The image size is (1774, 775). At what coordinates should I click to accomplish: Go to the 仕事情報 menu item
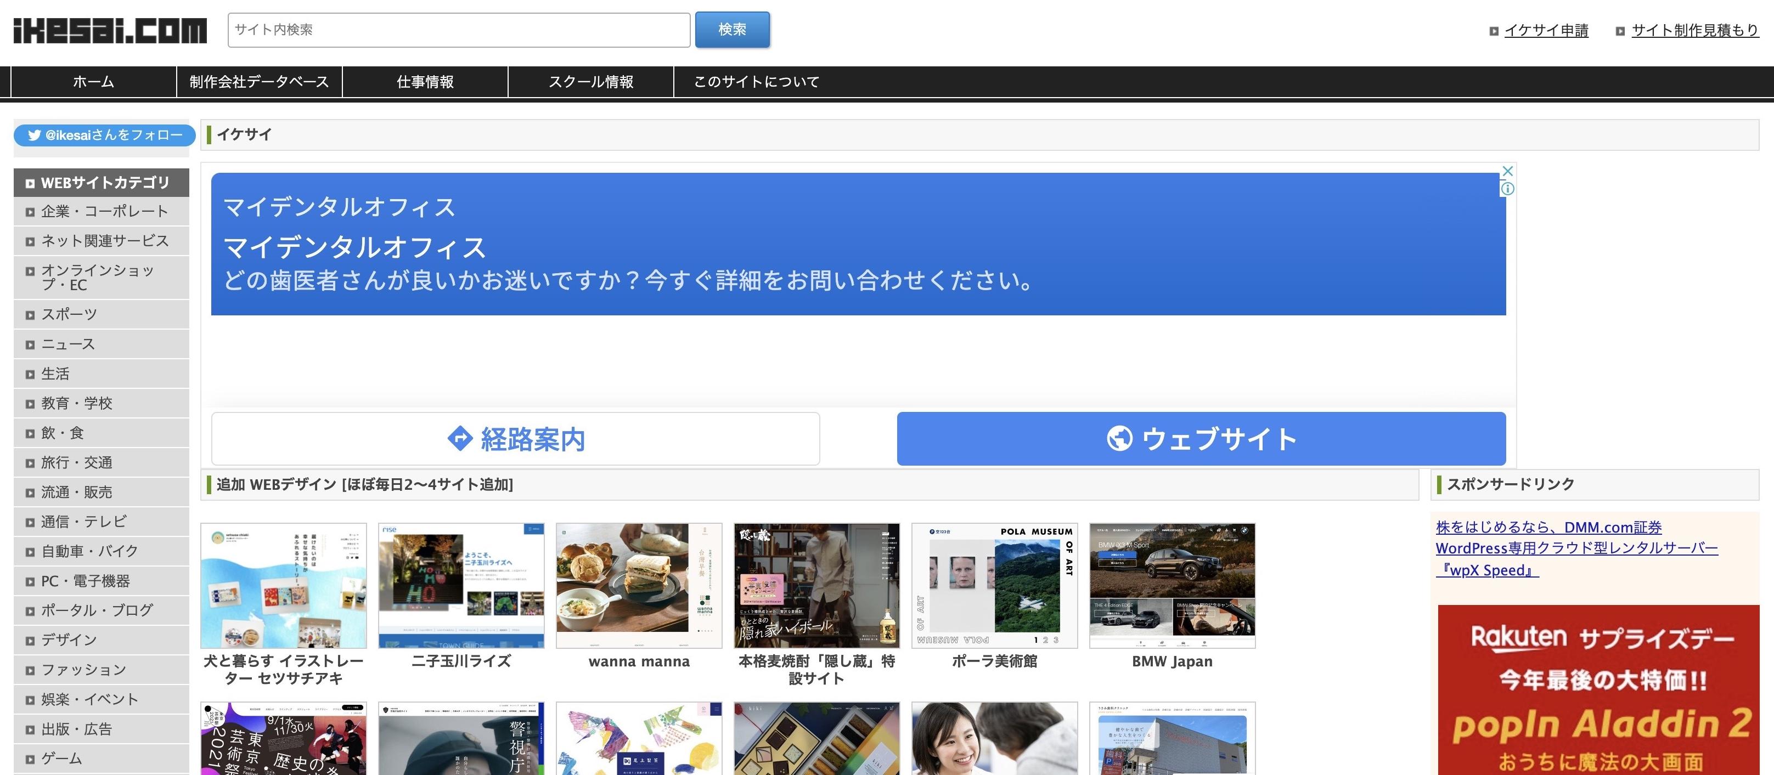(x=425, y=82)
